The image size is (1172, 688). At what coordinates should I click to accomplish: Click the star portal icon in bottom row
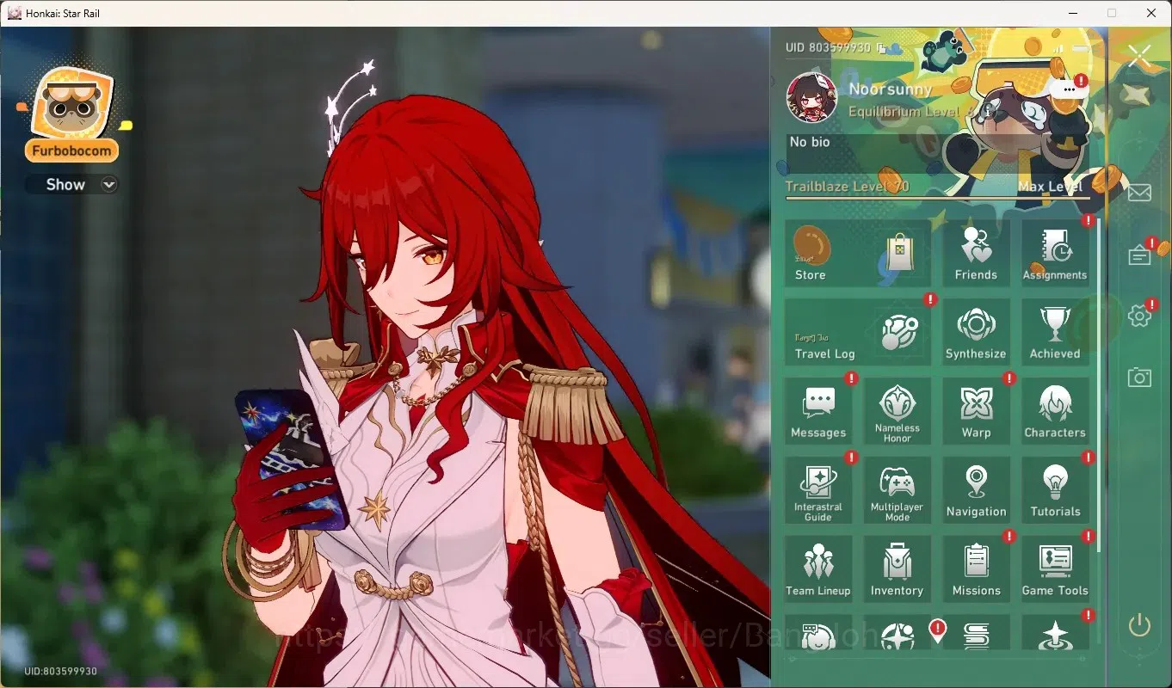[x=1055, y=635]
